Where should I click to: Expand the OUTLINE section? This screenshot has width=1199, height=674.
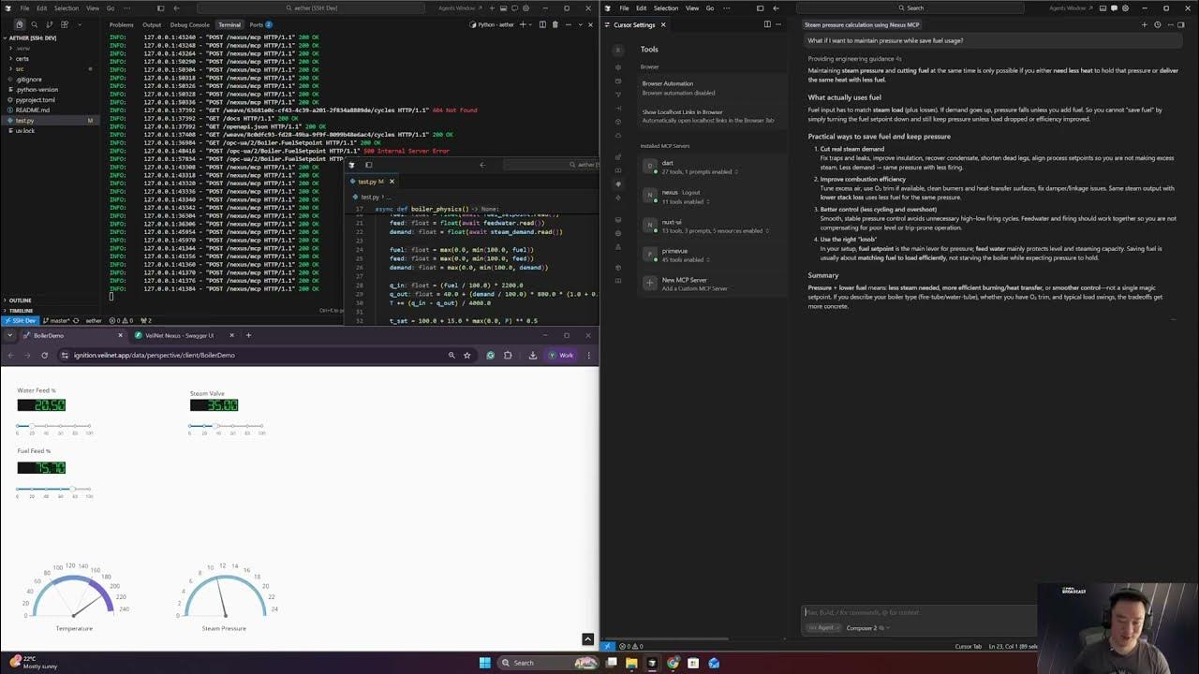(x=20, y=300)
